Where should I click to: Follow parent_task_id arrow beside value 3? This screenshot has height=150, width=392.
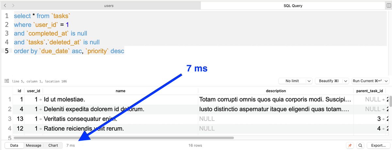pos(383,119)
